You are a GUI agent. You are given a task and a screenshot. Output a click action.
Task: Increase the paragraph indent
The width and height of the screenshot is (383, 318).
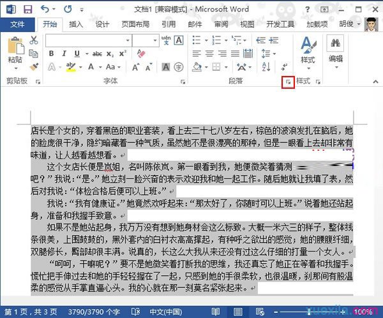pos(274,40)
